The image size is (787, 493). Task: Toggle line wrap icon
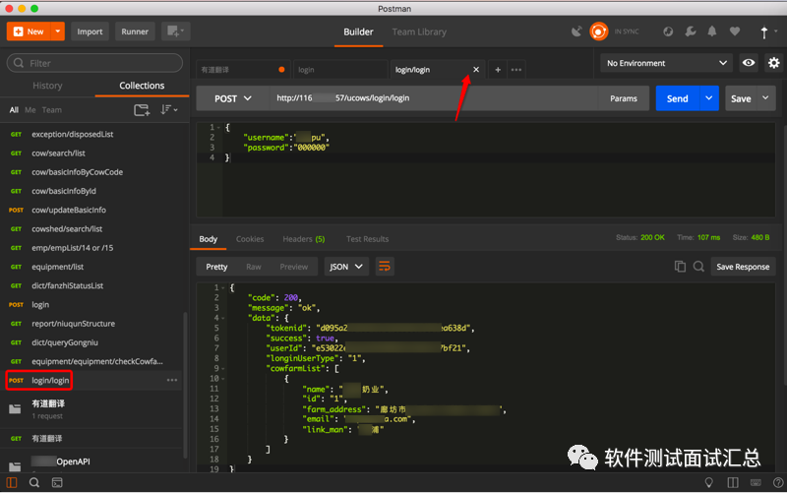(384, 267)
